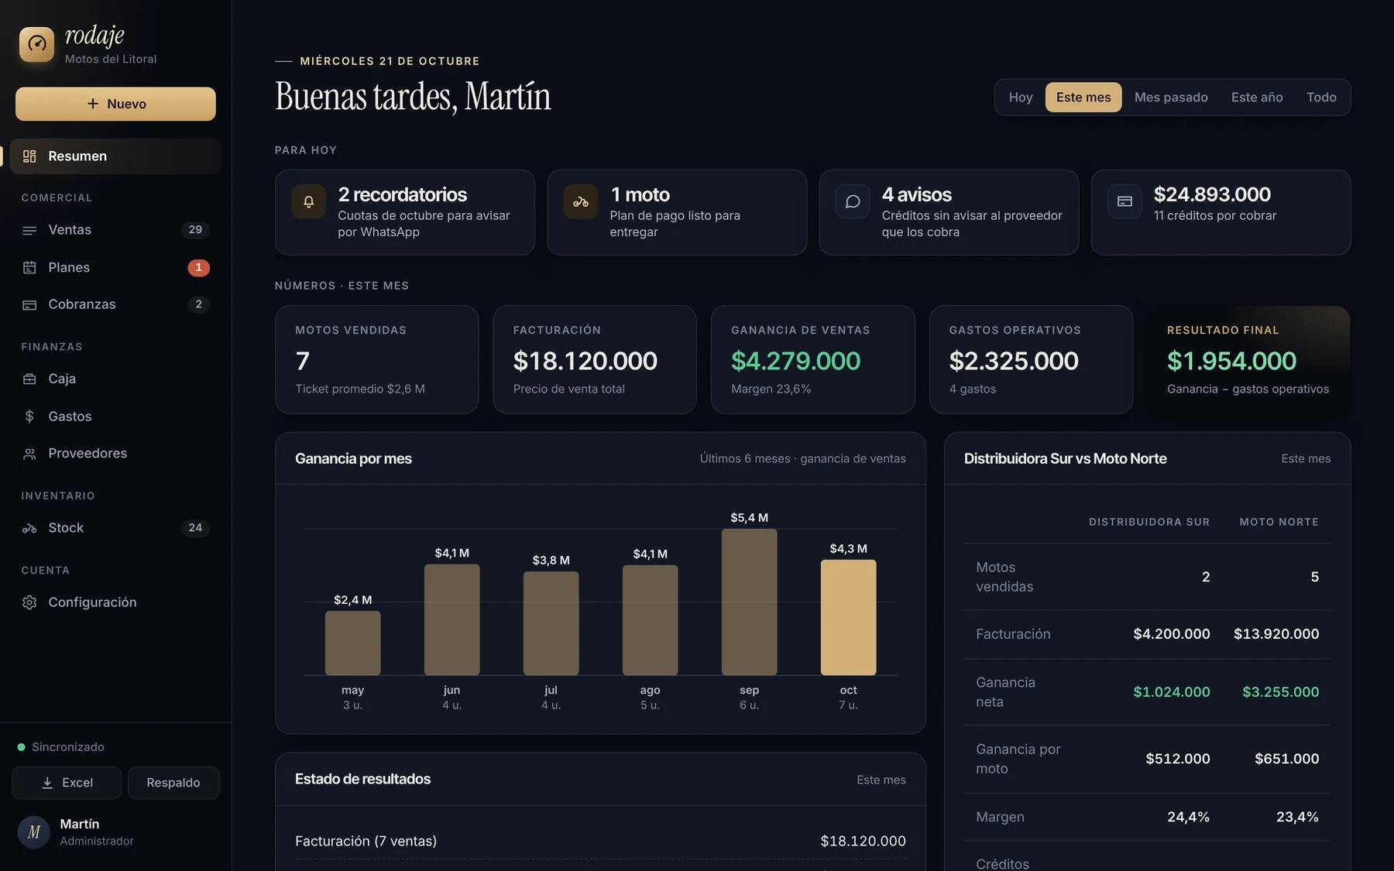
Task: Click the Caja register icon
Action: (x=29, y=379)
